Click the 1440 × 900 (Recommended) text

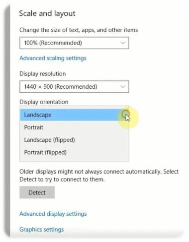(61, 87)
